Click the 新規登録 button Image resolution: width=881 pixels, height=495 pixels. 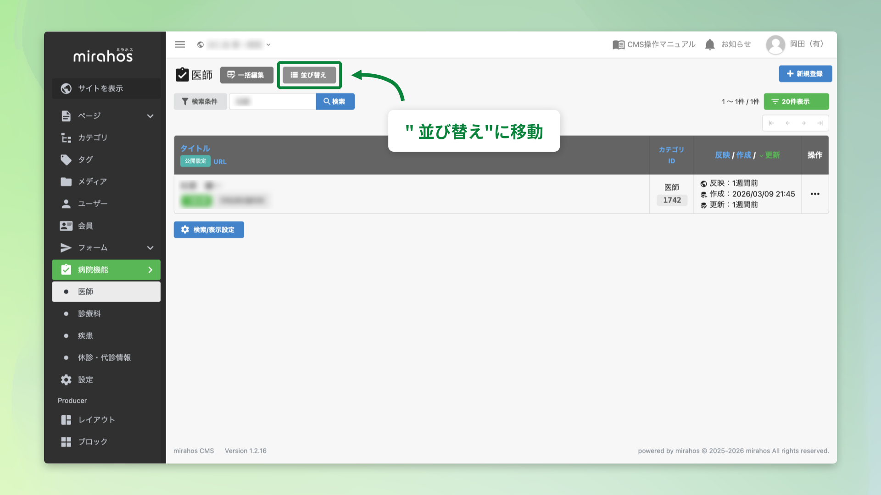pos(805,74)
